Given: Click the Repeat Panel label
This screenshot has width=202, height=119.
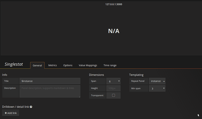Looking at the screenshot, I should coord(138,81).
